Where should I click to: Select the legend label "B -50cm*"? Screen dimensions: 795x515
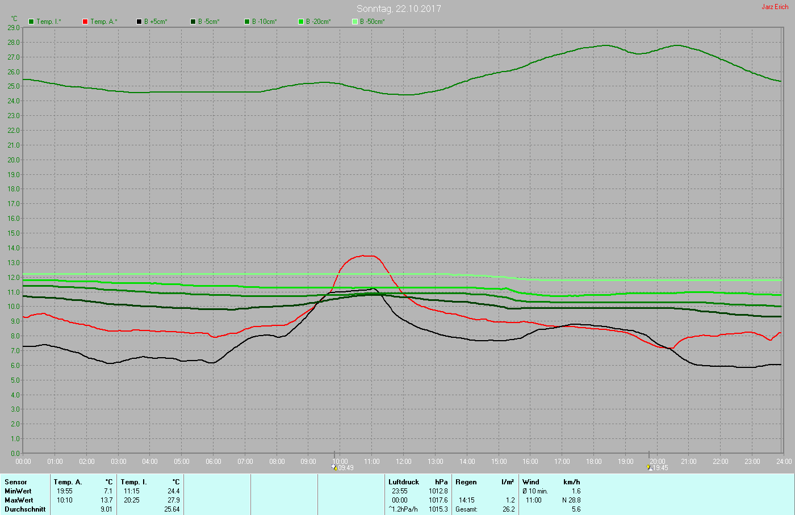[x=373, y=22]
